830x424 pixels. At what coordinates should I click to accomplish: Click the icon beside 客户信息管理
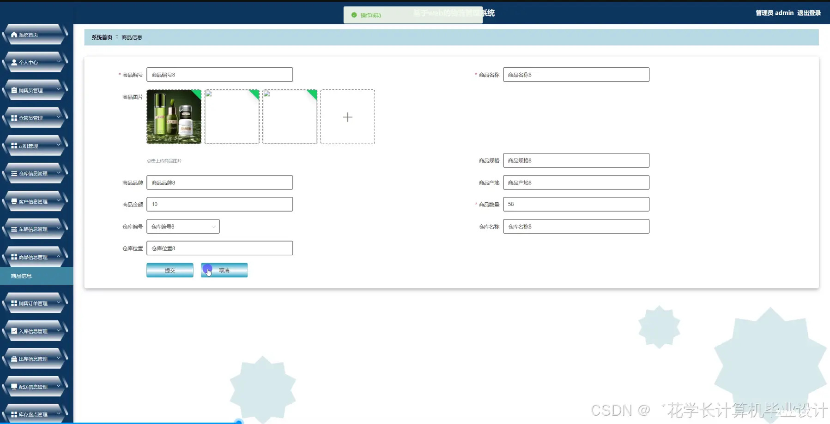(14, 201)
